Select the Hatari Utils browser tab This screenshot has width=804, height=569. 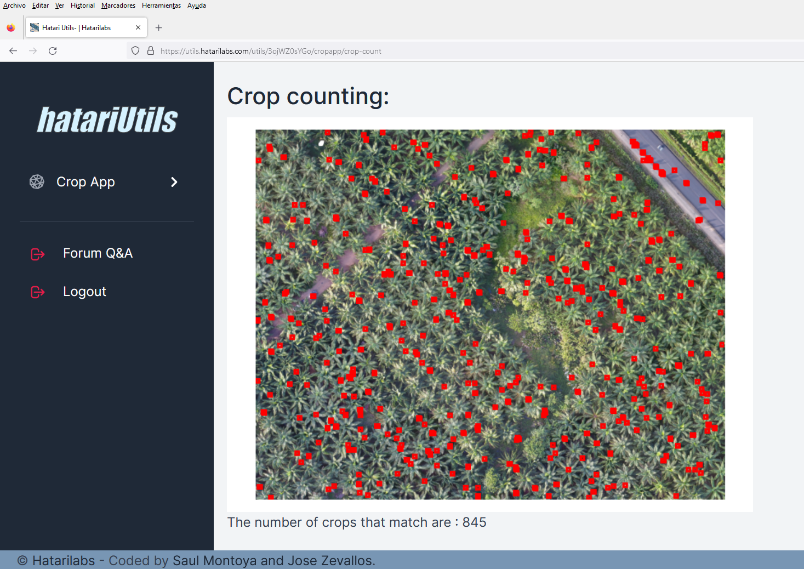coord(86,28)
